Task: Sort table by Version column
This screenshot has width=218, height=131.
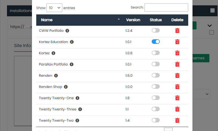Action: [x=133, y=20]
